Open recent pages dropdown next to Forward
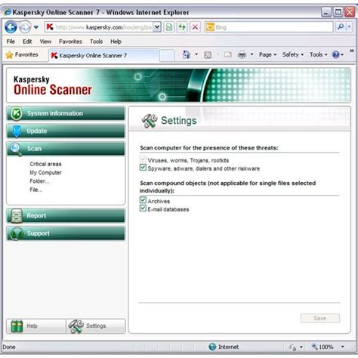 click(36, 27)
